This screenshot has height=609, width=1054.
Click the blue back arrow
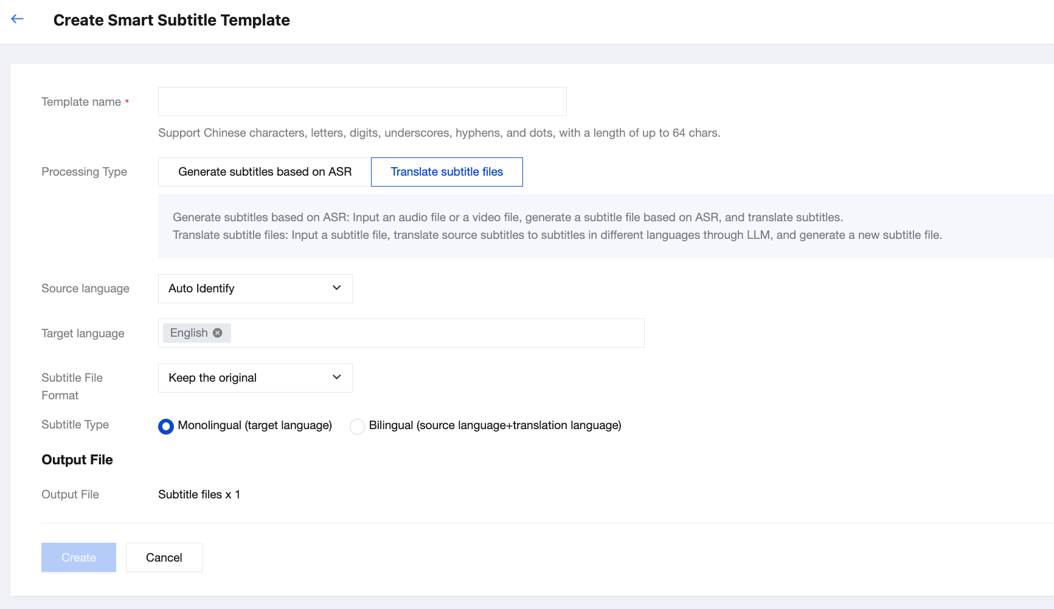pyautogui.click(x=17, y=19)
